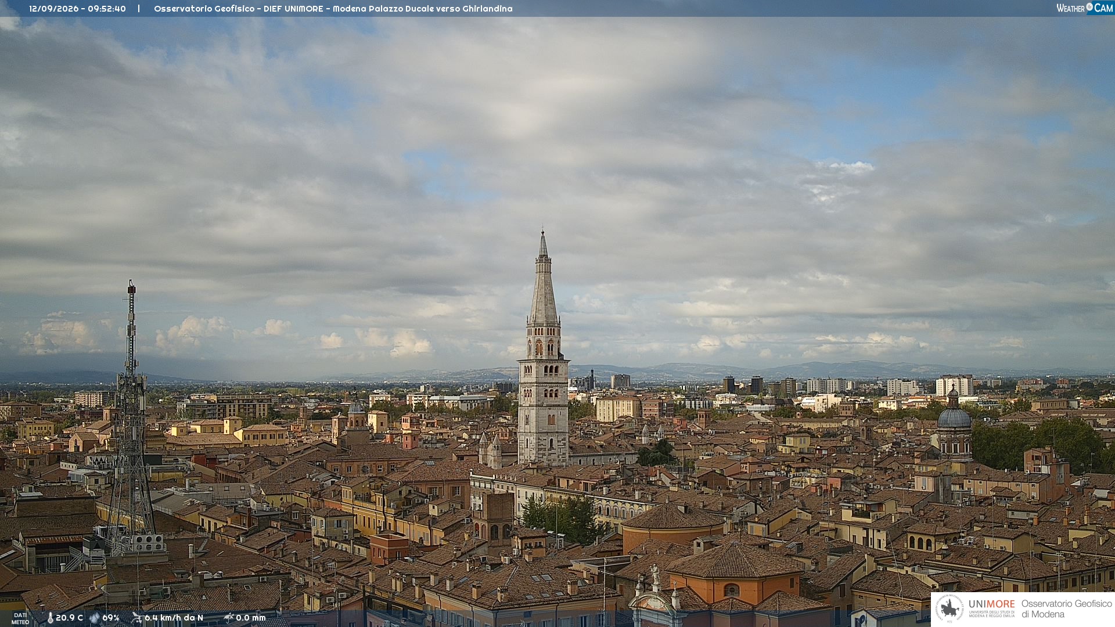Viewport: 1115px width, 627px height.
Task: Click the UNIMORE horse rider seal
Action: click(x=949, y=608)
